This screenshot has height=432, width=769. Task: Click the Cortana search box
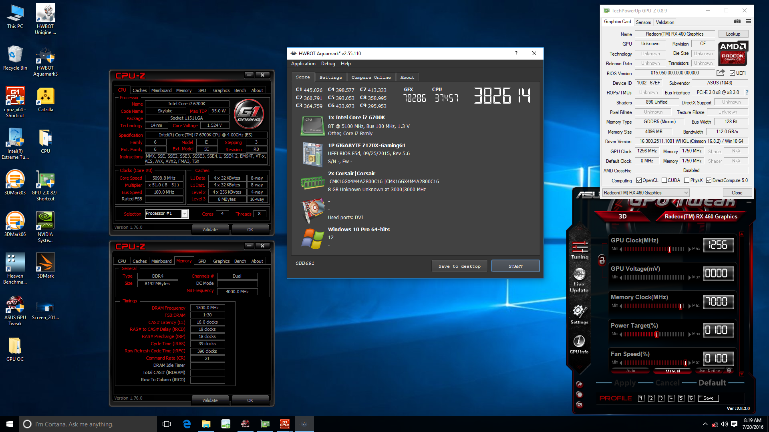[x=88, y=424]
